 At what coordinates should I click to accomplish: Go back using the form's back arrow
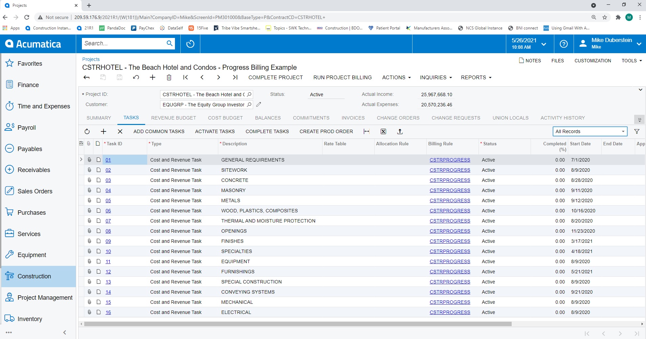point(87,78)
